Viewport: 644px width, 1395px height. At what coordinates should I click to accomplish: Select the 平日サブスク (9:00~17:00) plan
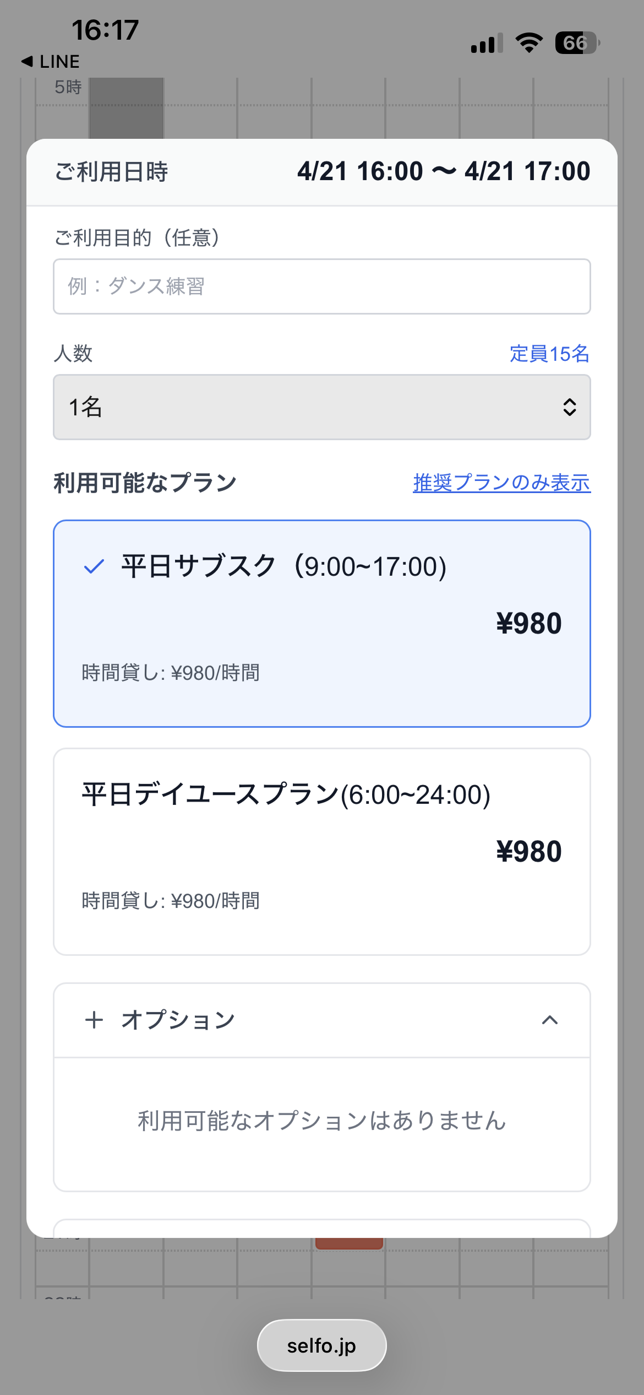tap(321, 623)
